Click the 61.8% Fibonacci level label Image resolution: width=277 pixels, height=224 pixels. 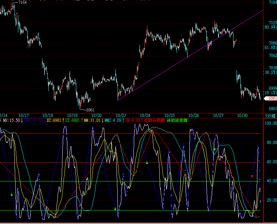[270, 48]
